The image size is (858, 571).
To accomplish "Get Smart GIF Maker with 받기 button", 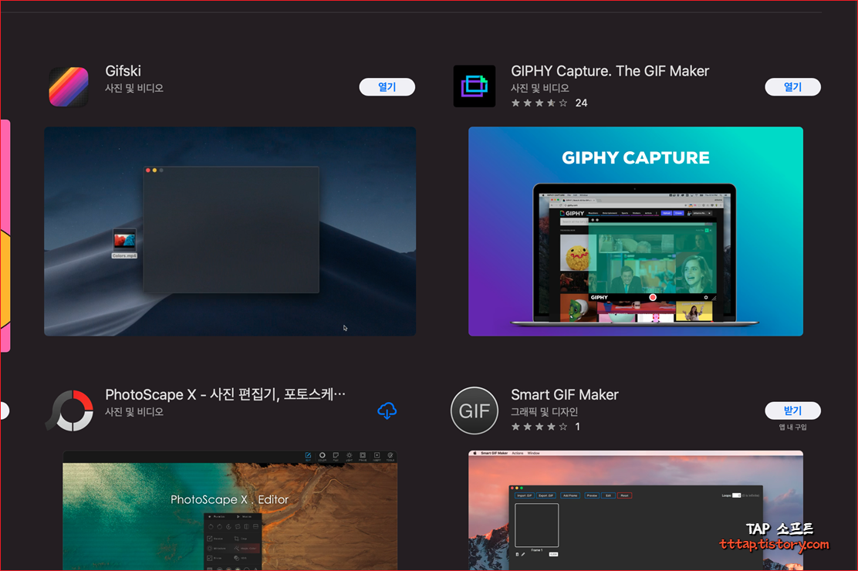I will click(792, 411).
